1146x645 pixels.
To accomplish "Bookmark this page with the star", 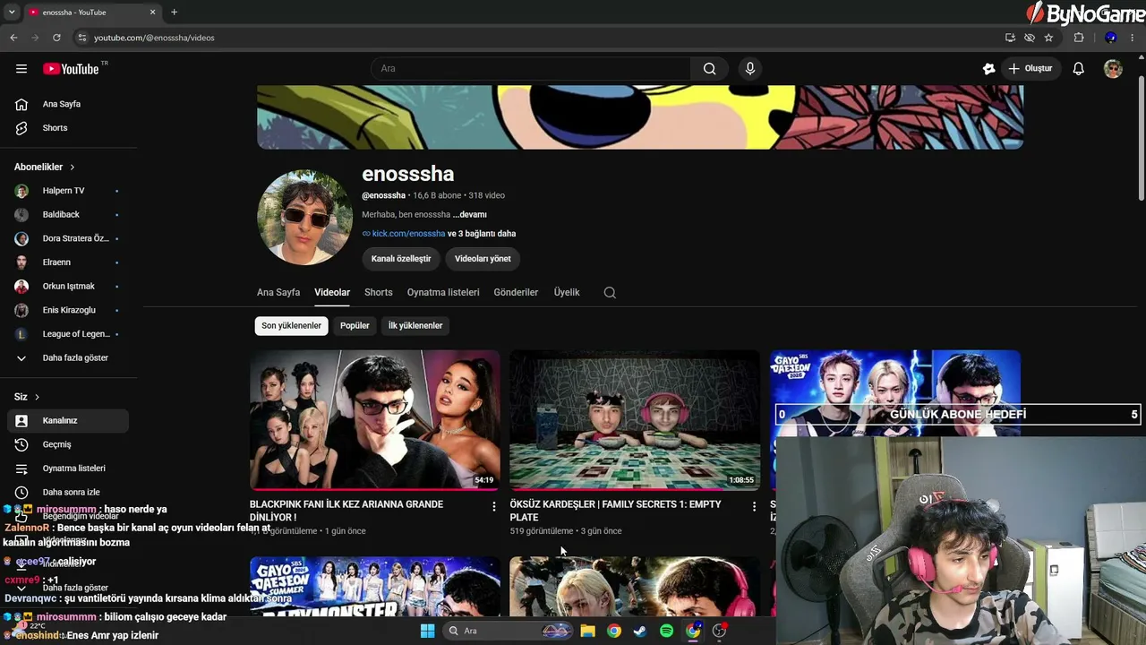I will pos(1048,38).
